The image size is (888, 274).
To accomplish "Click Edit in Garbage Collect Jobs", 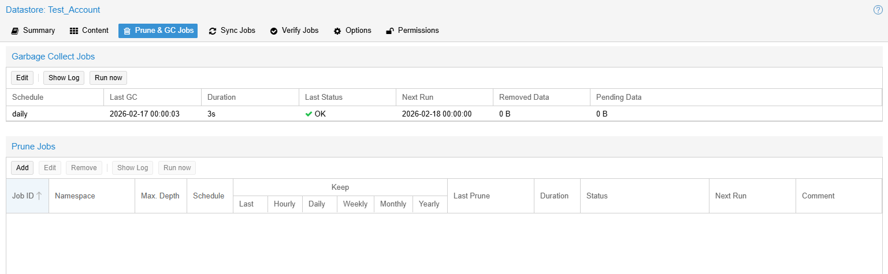I will [x=22, y=78].
